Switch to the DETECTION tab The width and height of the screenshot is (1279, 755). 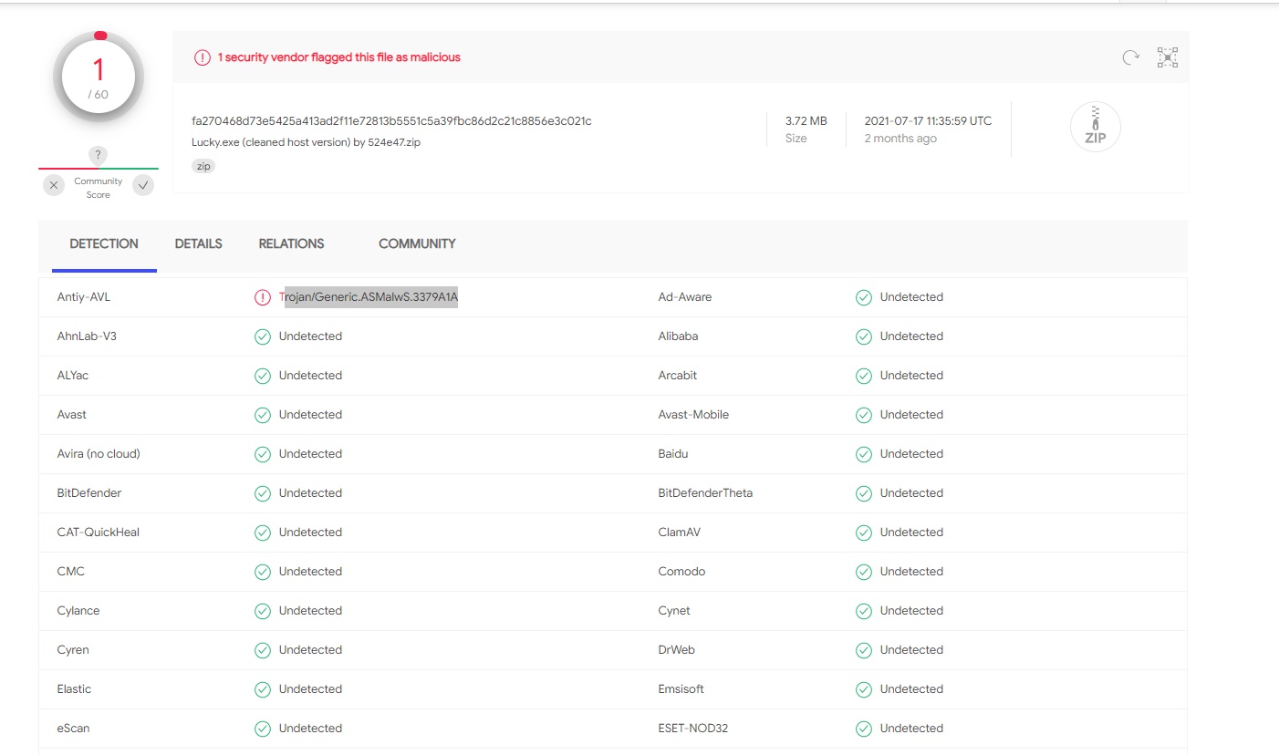pyautogui.click(x=104, y=244)
